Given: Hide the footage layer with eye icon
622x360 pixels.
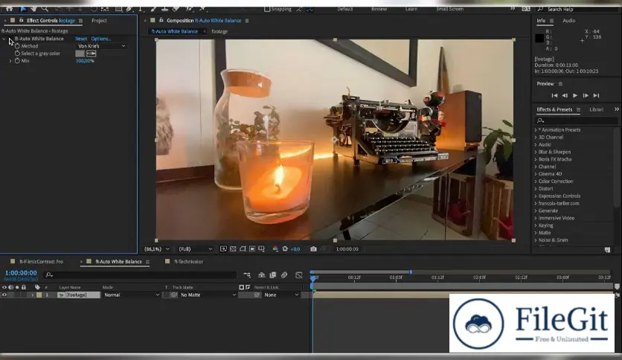Looking at the screenshot, I should click(x=4, y=295).
